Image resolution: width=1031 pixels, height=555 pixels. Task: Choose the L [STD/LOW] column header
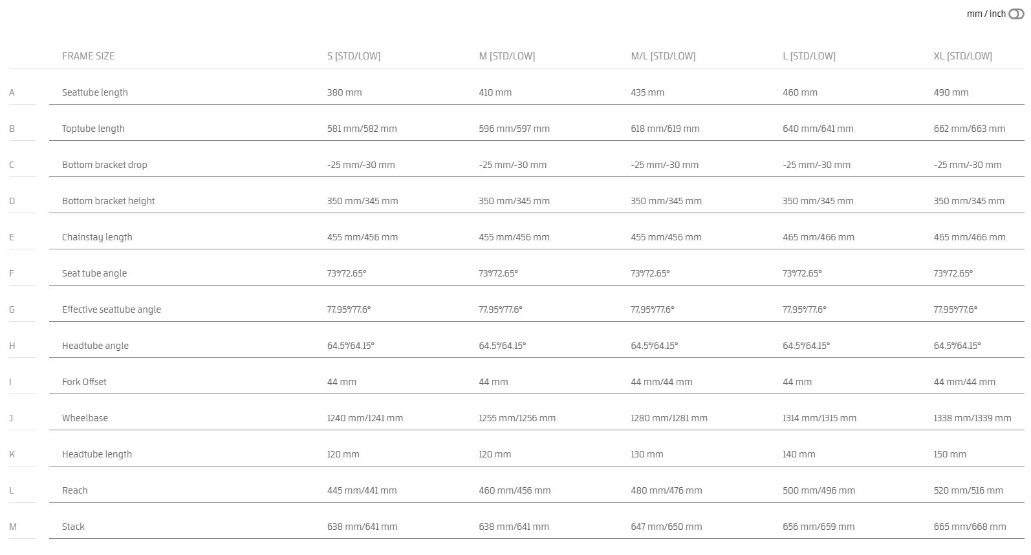pos(809,56)
